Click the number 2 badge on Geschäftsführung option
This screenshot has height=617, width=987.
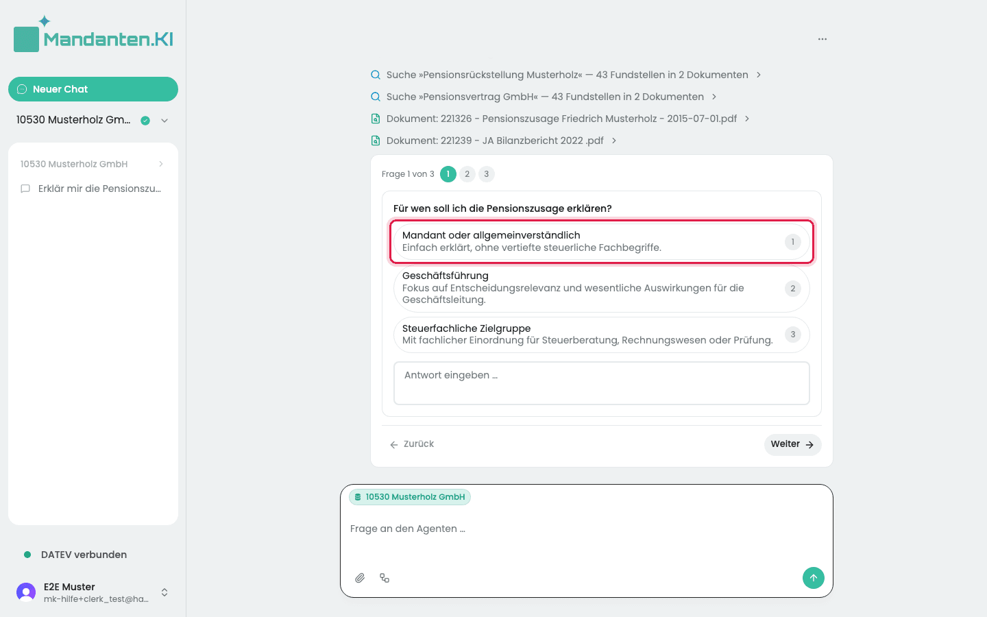(x=793, y=289)
